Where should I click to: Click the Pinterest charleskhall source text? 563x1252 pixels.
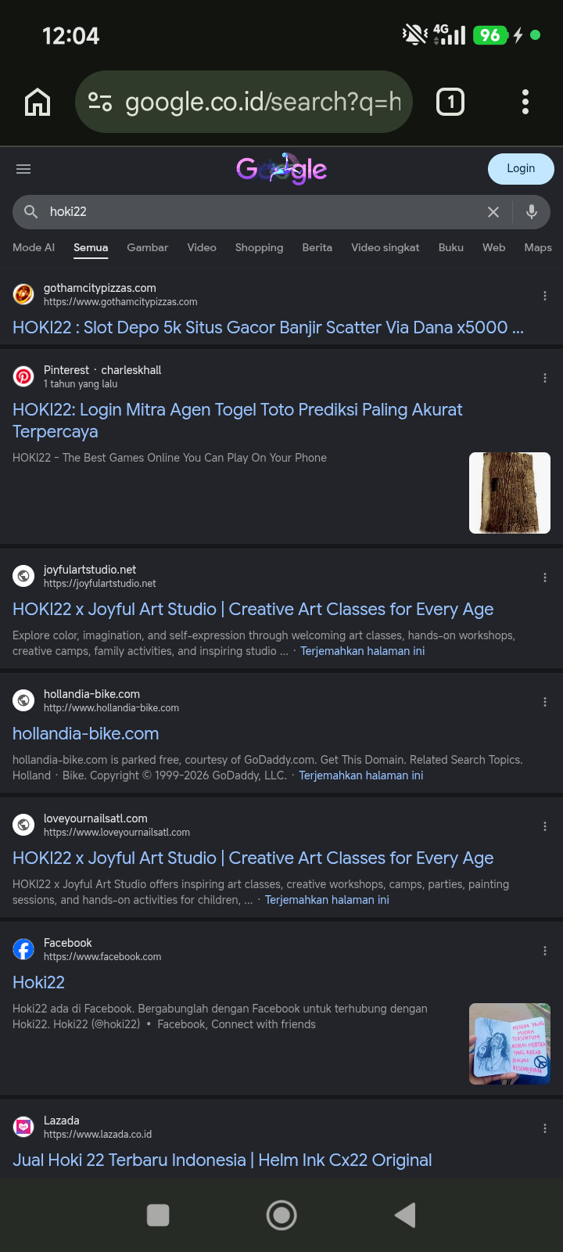pyautogui.click(x=102, y=370)
